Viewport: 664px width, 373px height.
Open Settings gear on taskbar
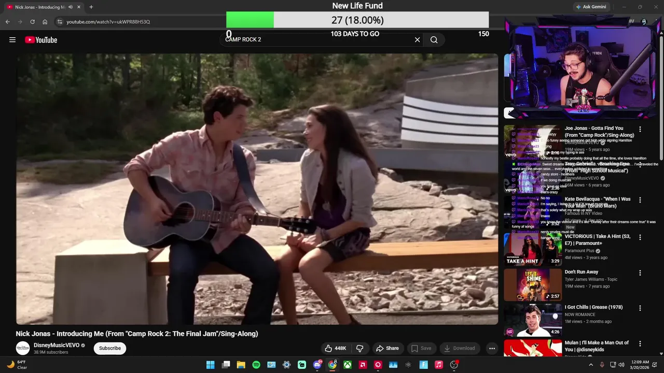tap(286, 365)
